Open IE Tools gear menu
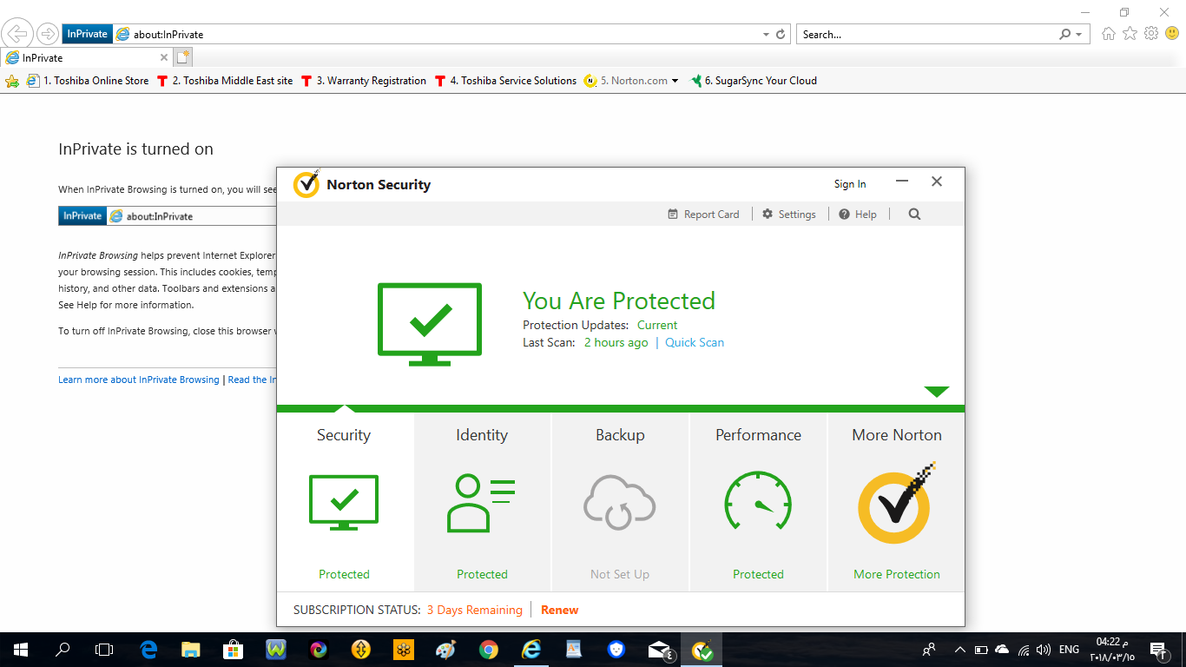1186x667 pixels. coord(1151,34)
